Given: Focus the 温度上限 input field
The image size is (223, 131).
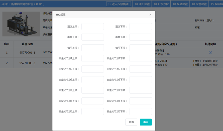Looking at the screenshot, I should click(x=93, y=26).
